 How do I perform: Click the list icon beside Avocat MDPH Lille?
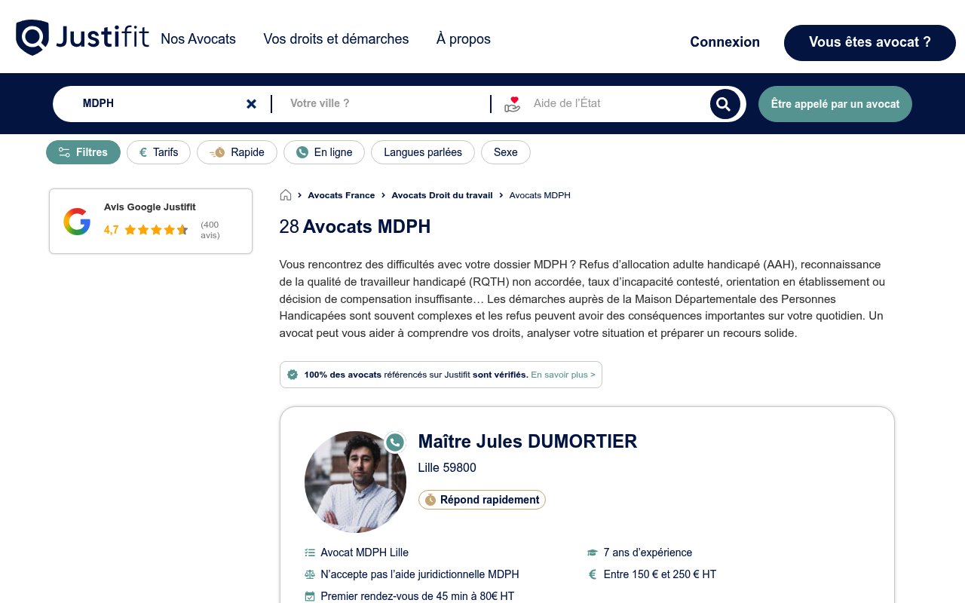(310, 552)
